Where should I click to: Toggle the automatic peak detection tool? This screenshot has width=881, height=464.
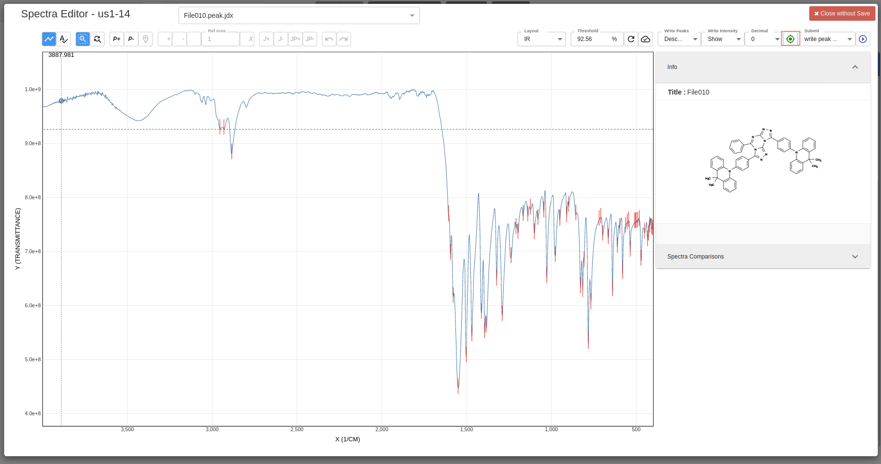64,39
